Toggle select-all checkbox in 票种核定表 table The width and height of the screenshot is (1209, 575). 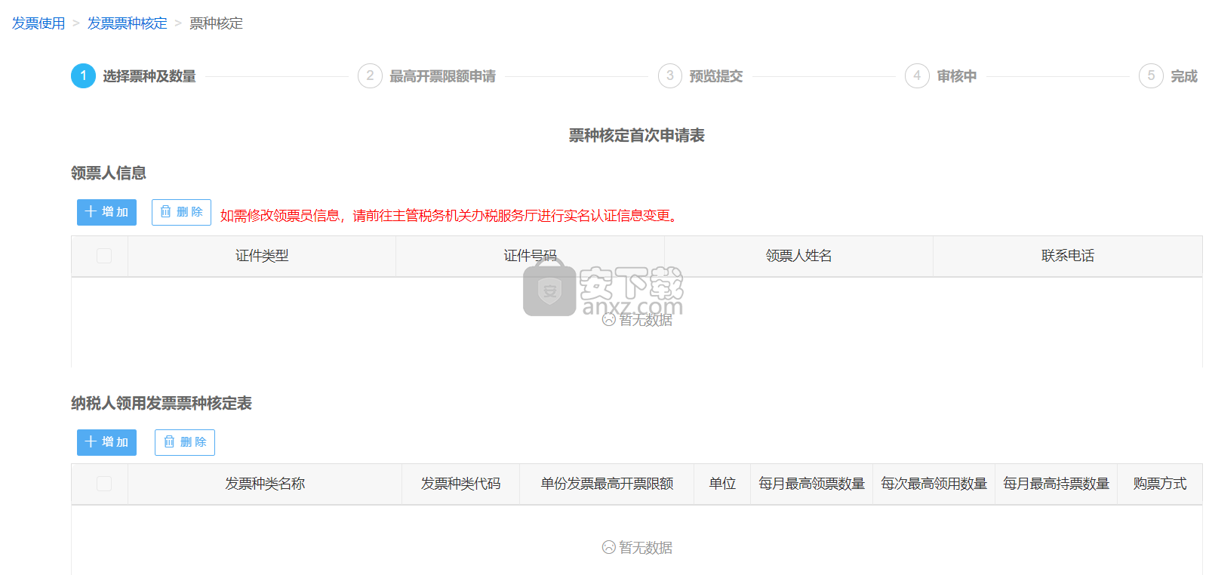tap(104, 484)
